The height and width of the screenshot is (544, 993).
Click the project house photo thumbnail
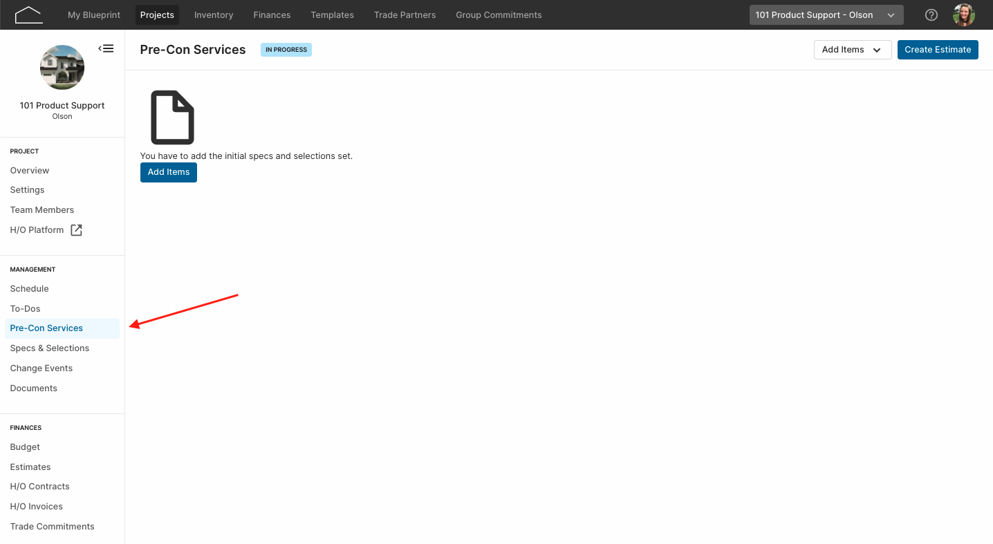62,67
